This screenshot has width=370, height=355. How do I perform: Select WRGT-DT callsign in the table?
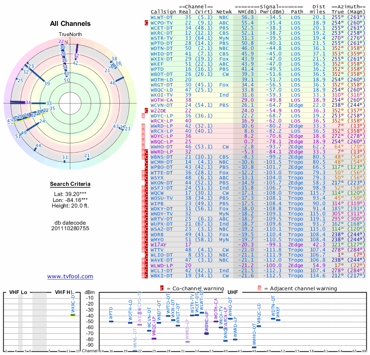tap(161, 85)
